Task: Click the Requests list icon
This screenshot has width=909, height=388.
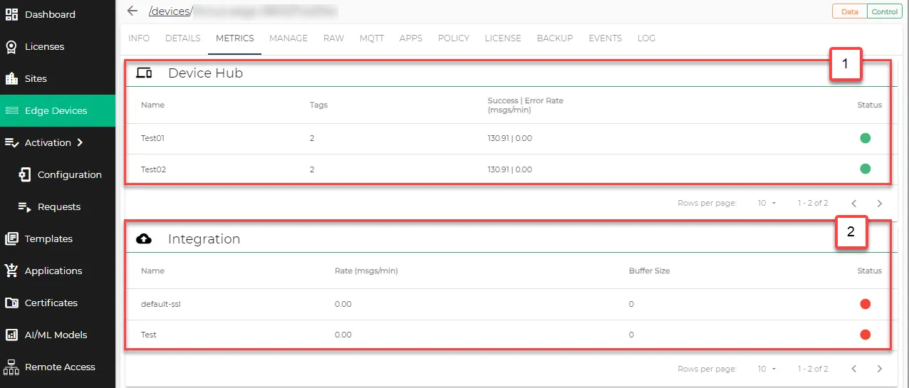Action: pyautogui.click(x=25, y=207)
